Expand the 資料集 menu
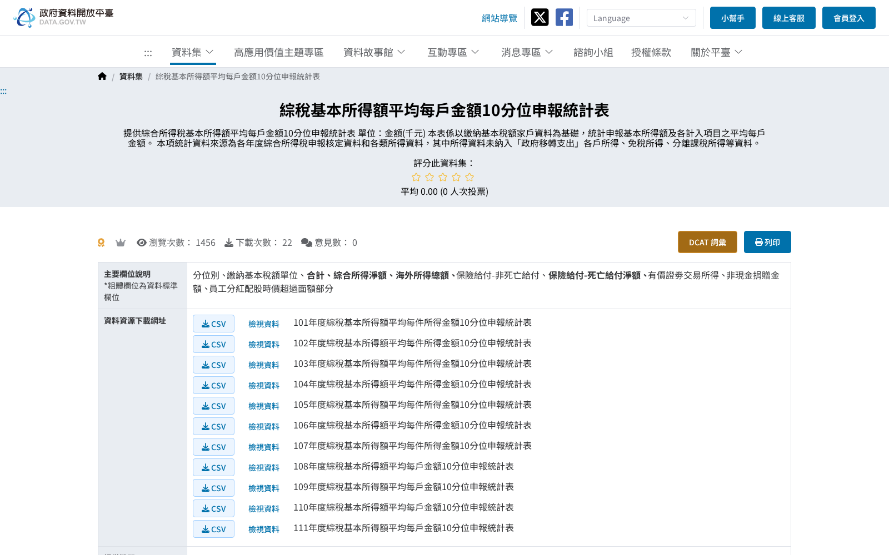Image resolution: width=889 pixels, height=555 pixels. [193, 52]
